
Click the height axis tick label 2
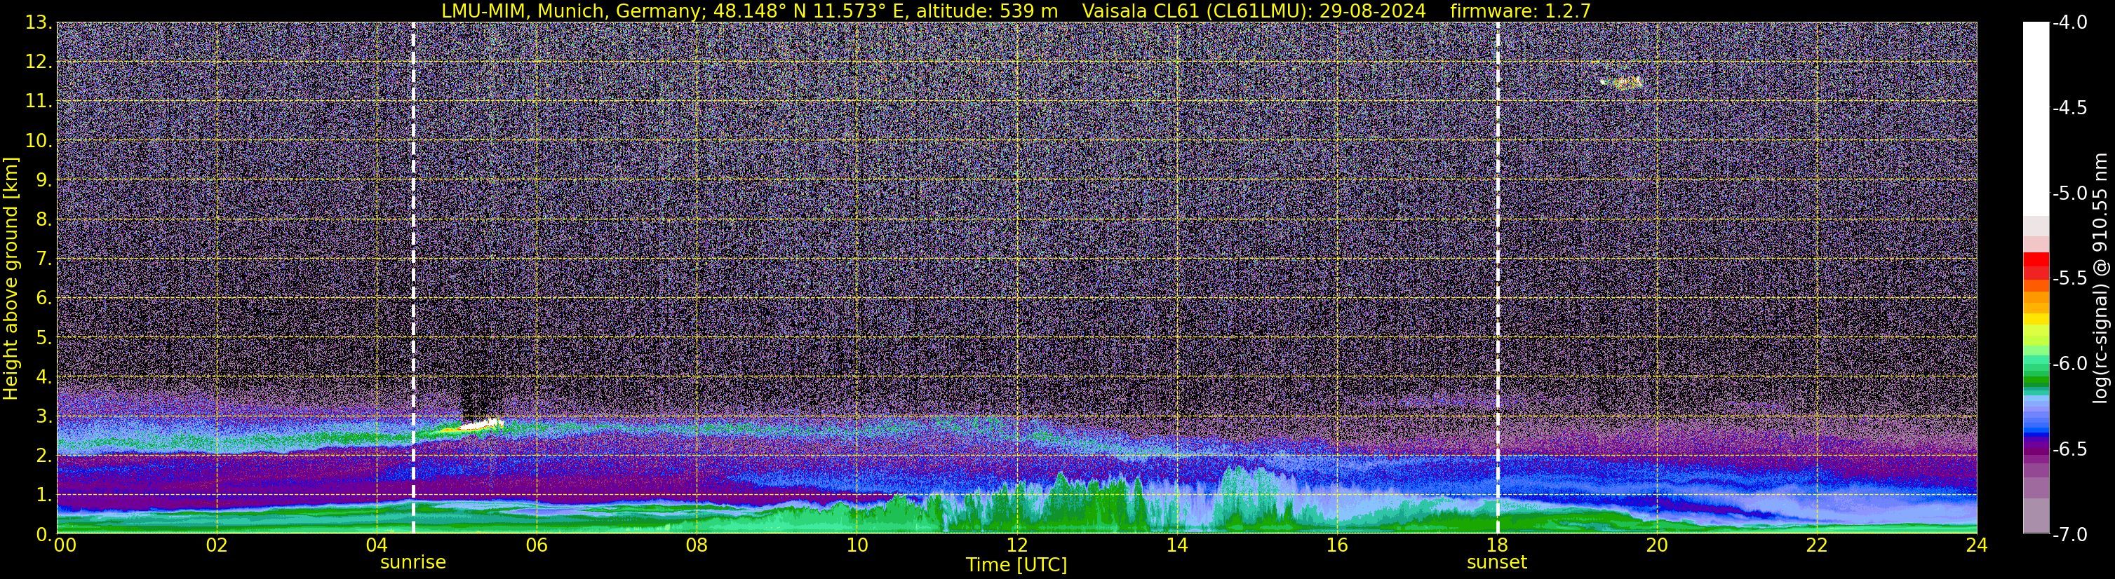[x=43, y=455]
